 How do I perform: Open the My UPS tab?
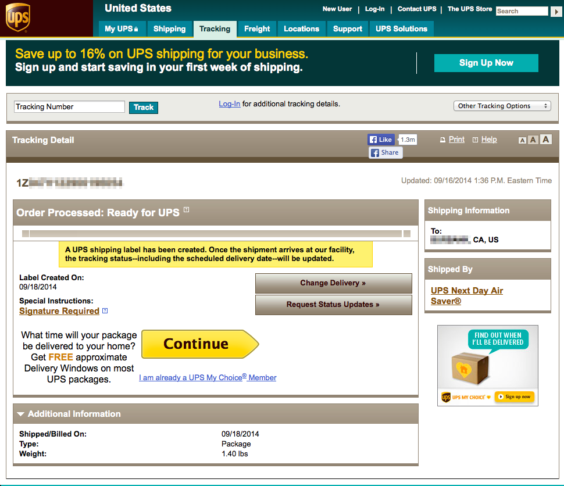click(x=122, y=29)
